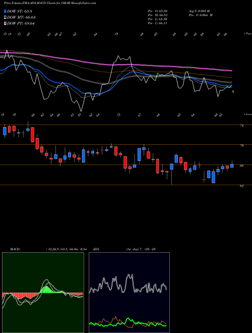This screenshot has height=333, width=252.
Task: Click the 'Pre L: 65.50' low value
Action: pos(158,19)
